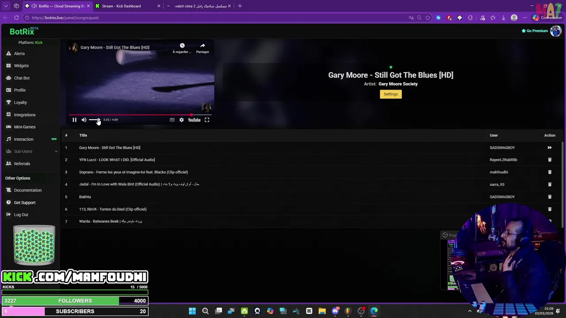This screenshot has width=566, height=318.
Task: Show hidden system tray icons
Action: pos(470,311)
